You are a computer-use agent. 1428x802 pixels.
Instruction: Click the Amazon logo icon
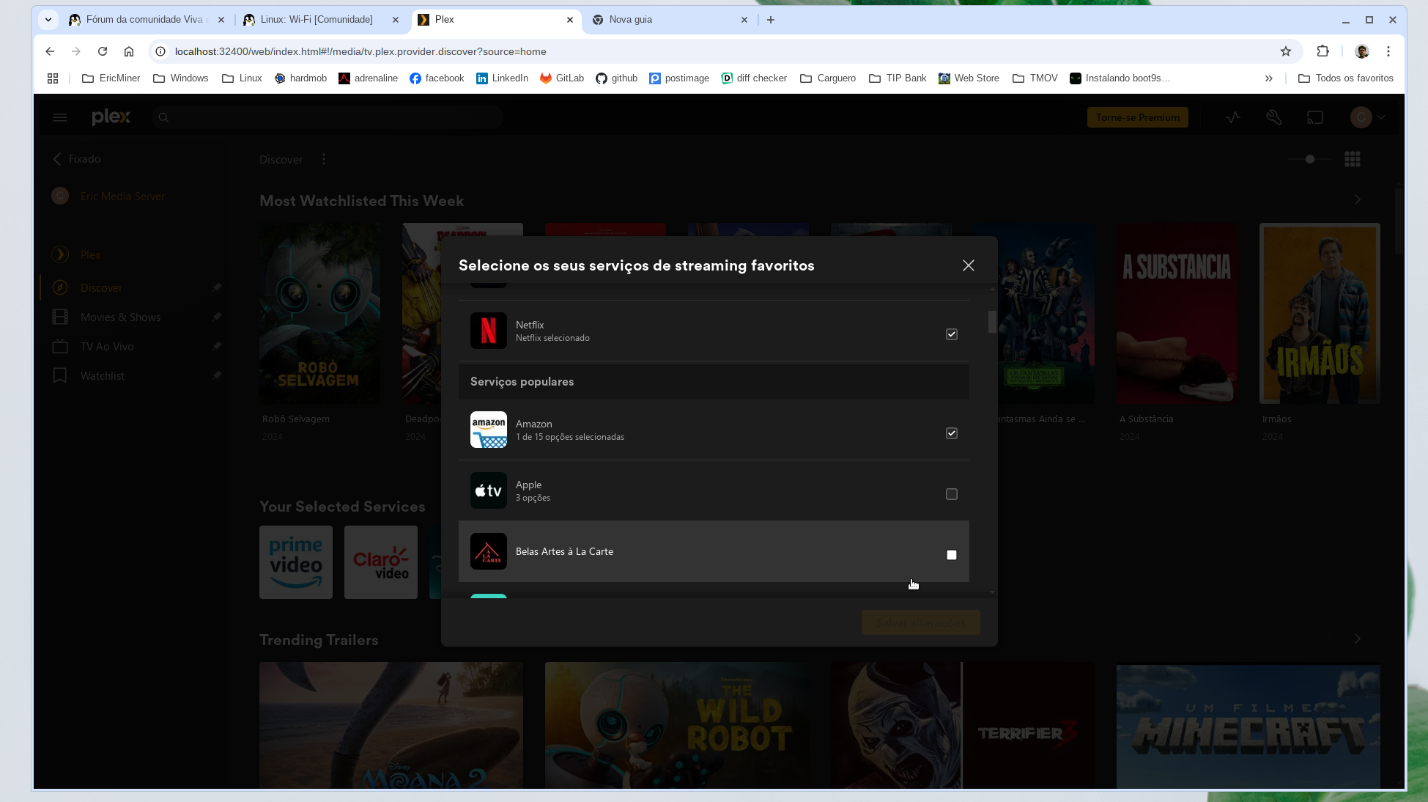tap(489, 430)
